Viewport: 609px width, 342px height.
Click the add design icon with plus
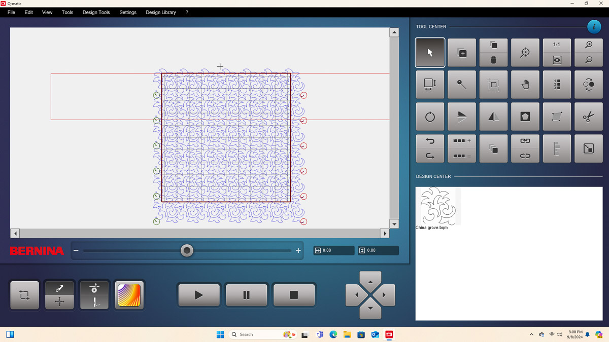462,52
